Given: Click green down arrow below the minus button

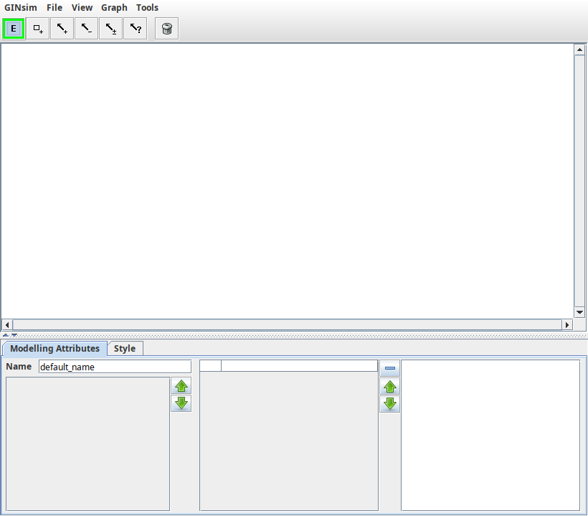Looking at the screenshot, I should (390, 404).
